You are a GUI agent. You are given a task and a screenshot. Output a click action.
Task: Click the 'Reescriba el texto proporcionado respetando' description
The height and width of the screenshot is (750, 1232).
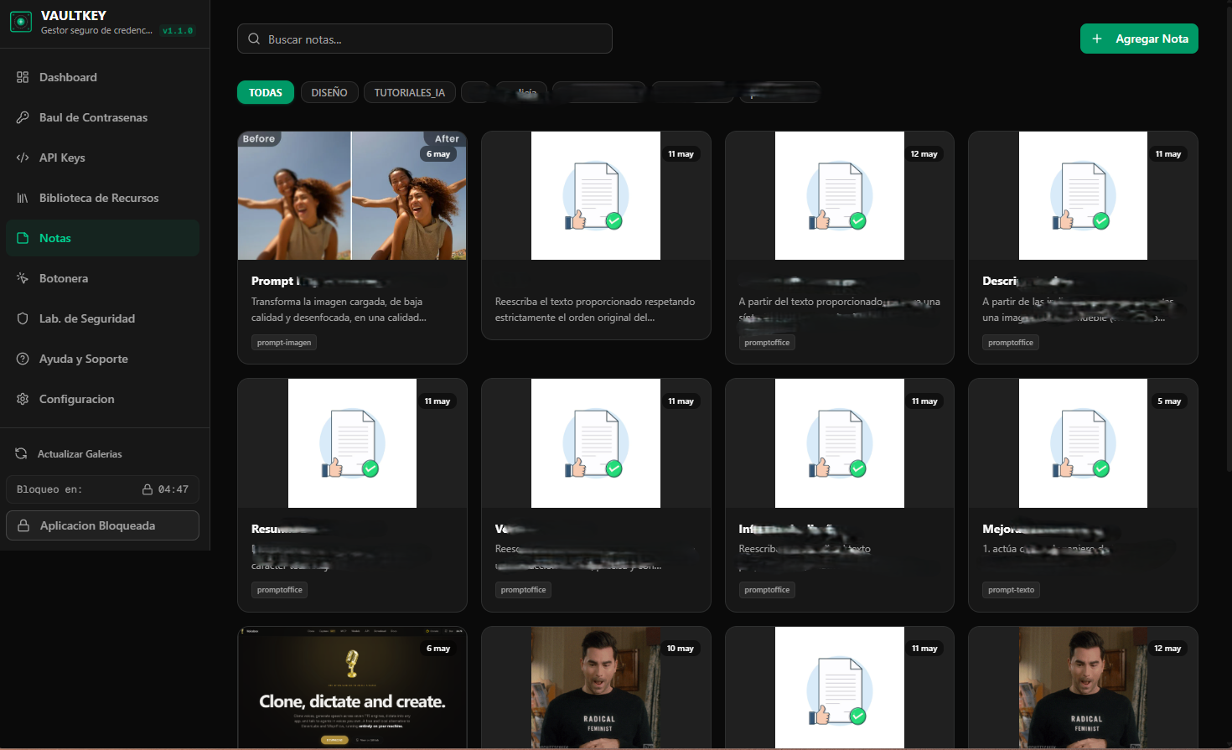click(x=595, y=309)
